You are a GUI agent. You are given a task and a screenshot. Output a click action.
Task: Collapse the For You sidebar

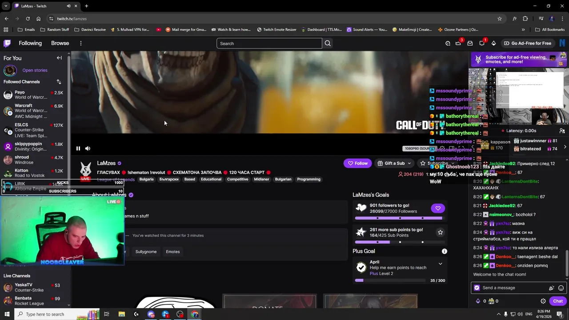(x=59, y=58)
